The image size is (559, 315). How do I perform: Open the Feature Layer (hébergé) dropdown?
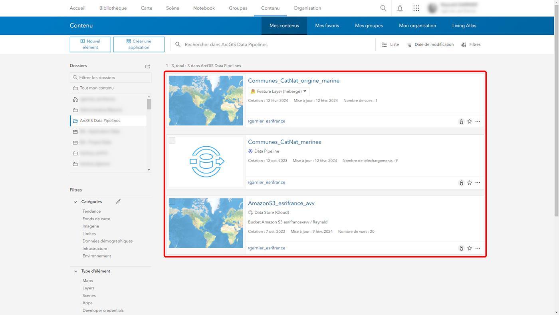pos(279,92)
